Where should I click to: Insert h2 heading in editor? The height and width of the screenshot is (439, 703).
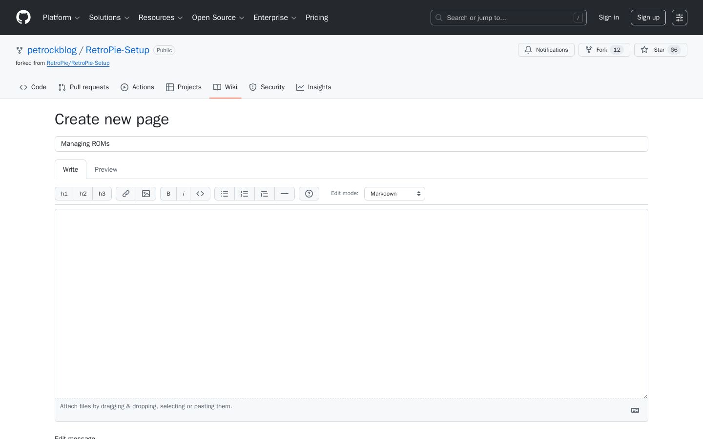pos(83,194)
